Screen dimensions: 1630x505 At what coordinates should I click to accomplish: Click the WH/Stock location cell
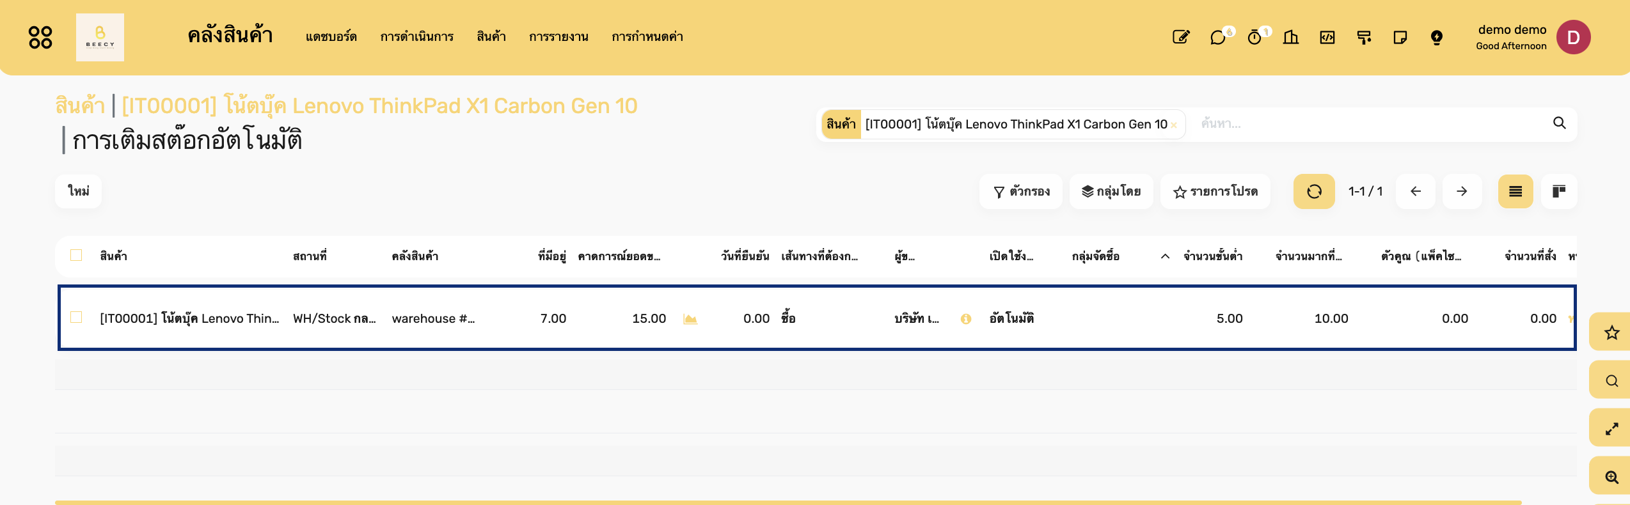(335, 318)
